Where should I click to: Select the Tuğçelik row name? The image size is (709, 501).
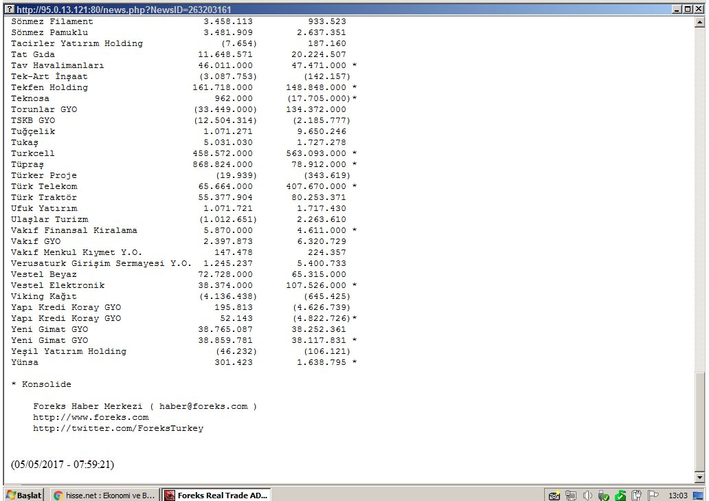pyautogui.click(x=33, y=131)
